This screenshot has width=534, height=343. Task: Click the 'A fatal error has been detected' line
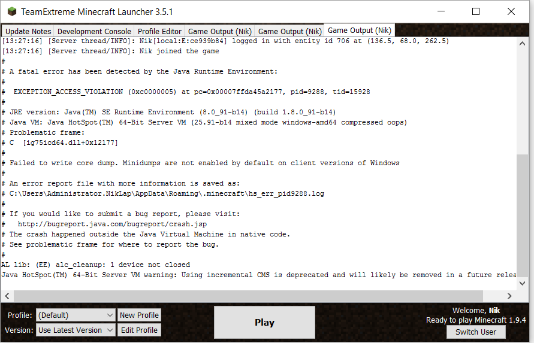(140, 71)
